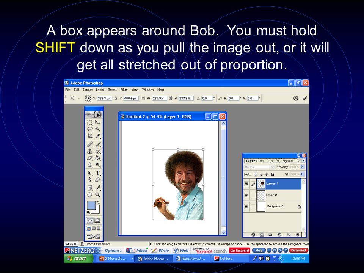This screenshot has height=273, width=364.
Task: Cancel the transform with circle-slash button
Action: click(x=296, y=98)
